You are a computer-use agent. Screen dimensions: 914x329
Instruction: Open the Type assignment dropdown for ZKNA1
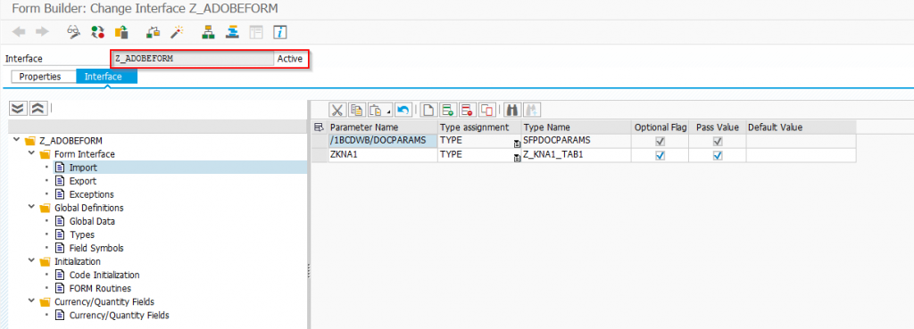[517, 158]
